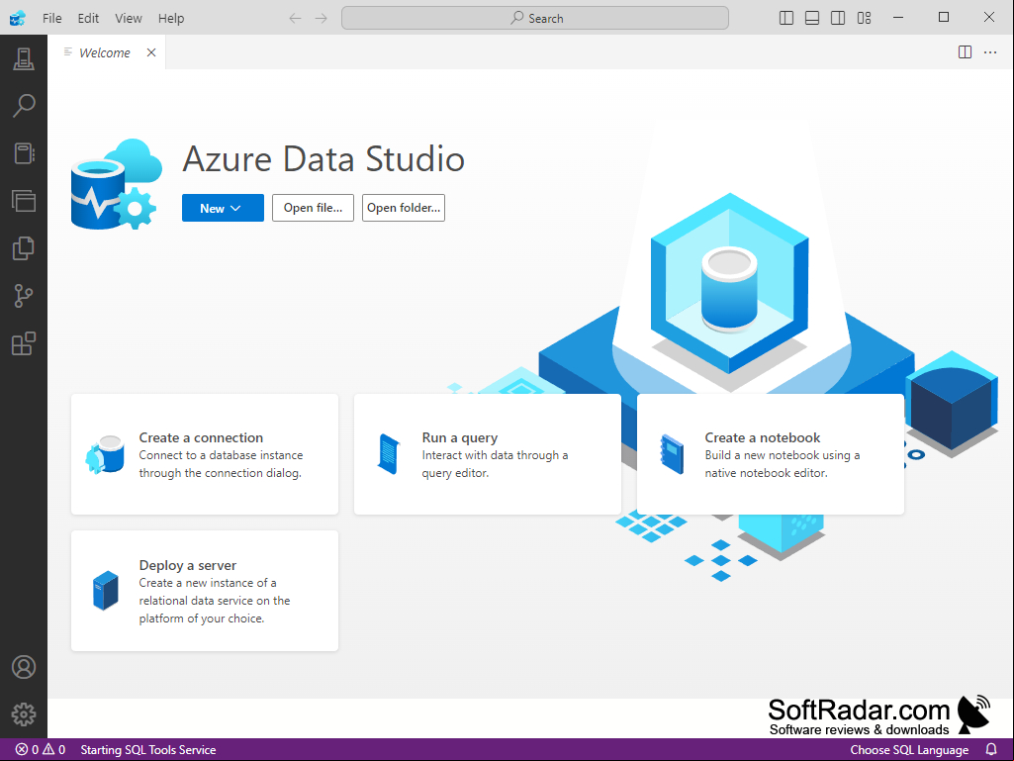Screen dimensions: 1014x761
Task: Open the Explorer files icon in the activity bar
Action: tap(24, 247)
